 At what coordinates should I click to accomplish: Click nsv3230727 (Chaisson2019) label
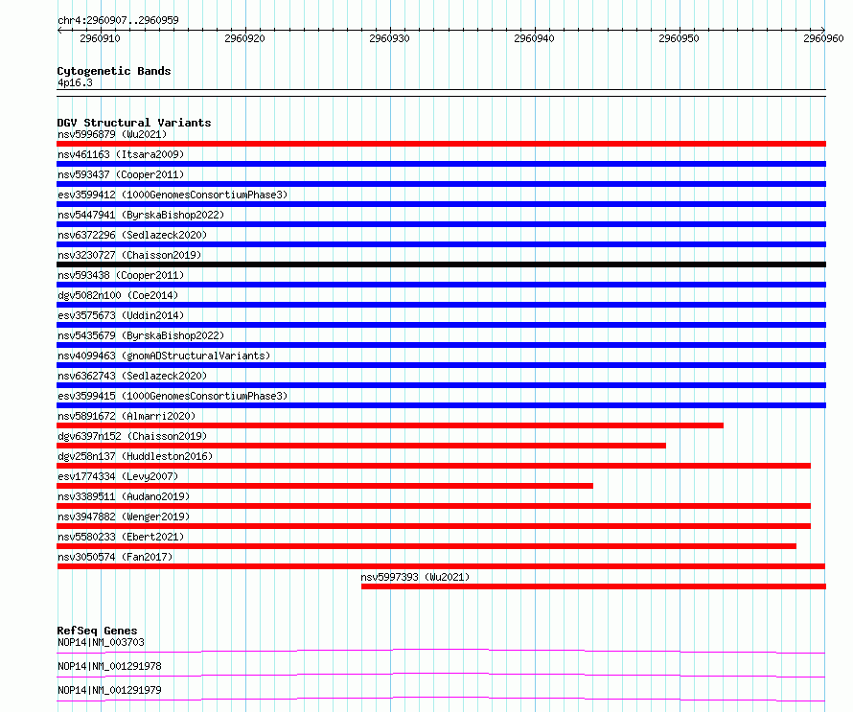click(129, 255)
